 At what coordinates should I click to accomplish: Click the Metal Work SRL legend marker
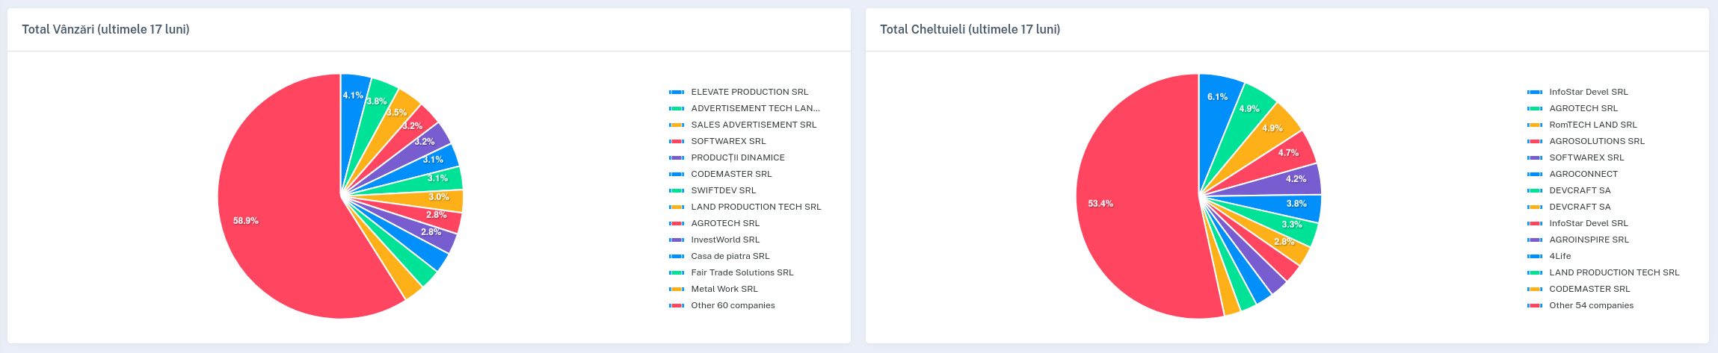point(677,289)
